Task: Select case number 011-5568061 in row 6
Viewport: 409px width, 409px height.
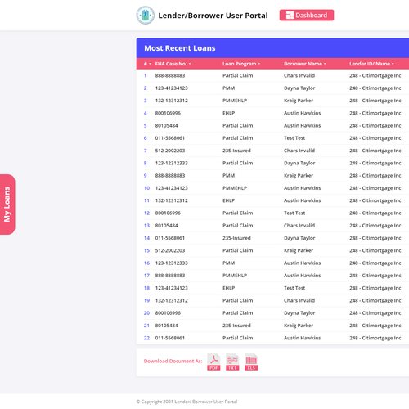Action: (x=170, y=138)
